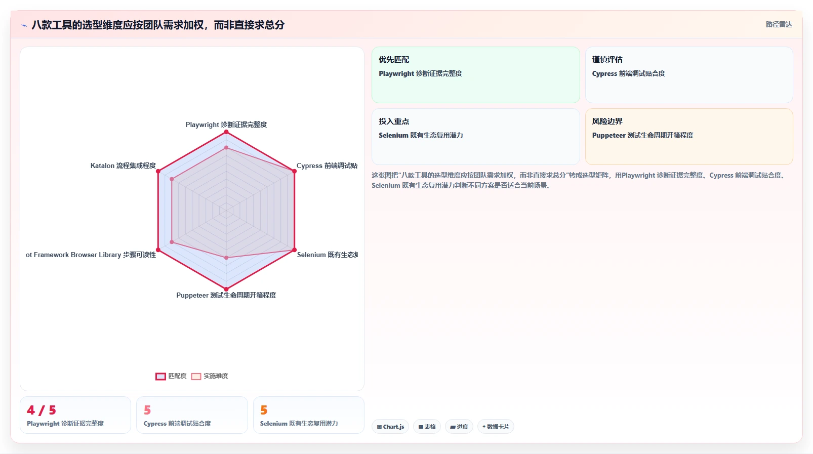Select the 进度 tag chip
Screen dimensions: 813x454
[459, 427]
